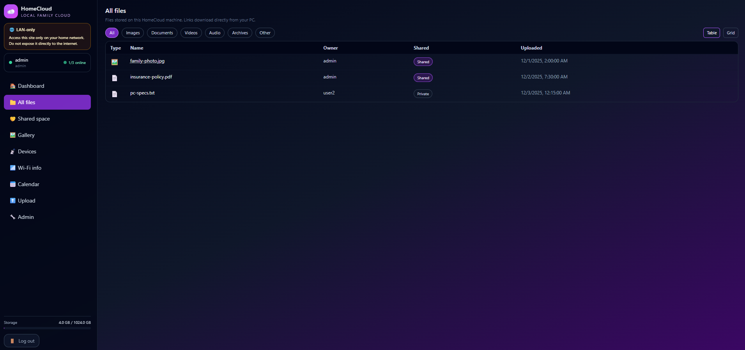745x350 pixels.
Task: Open the Calendar page icon
Action: (x=13, y=184)
